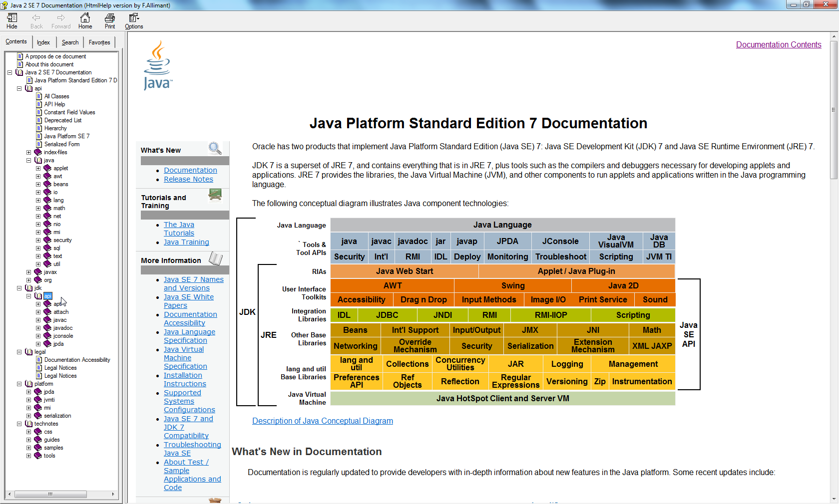Switch to the Contents tab
839x504 pixels.
coord(16,42)
